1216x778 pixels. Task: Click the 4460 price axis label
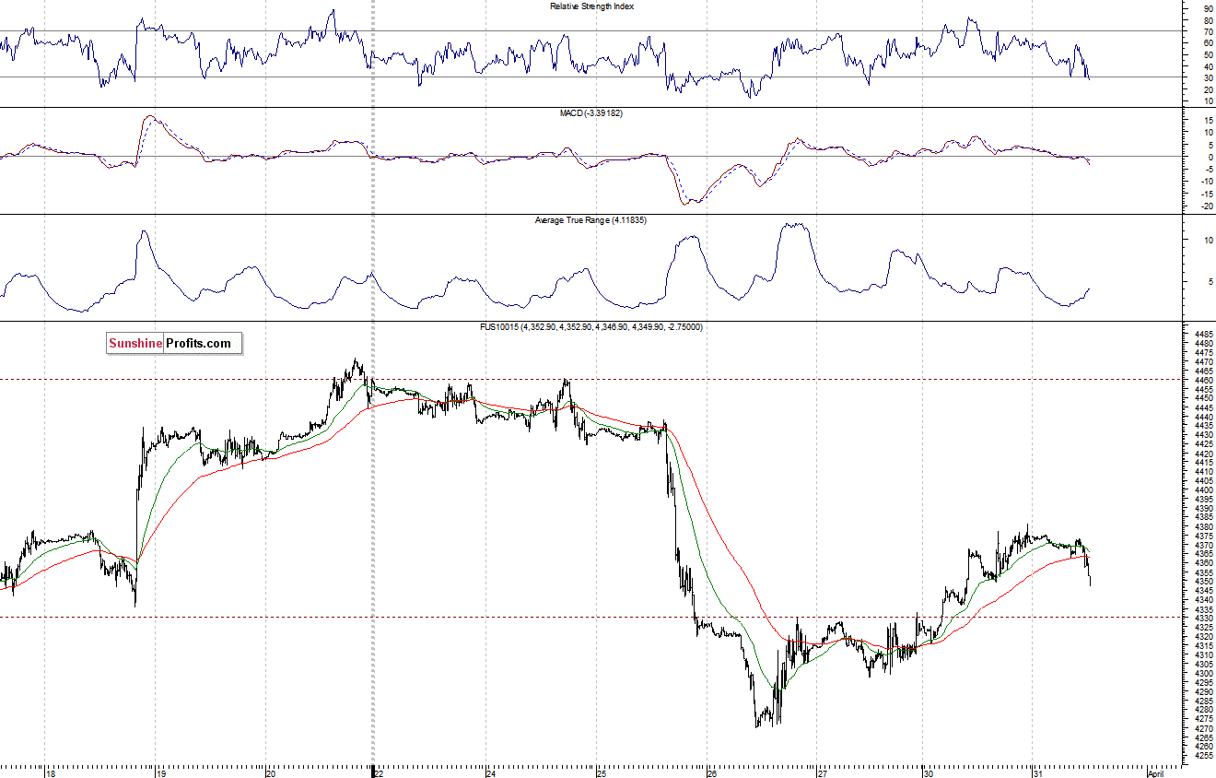(1202, 380)
